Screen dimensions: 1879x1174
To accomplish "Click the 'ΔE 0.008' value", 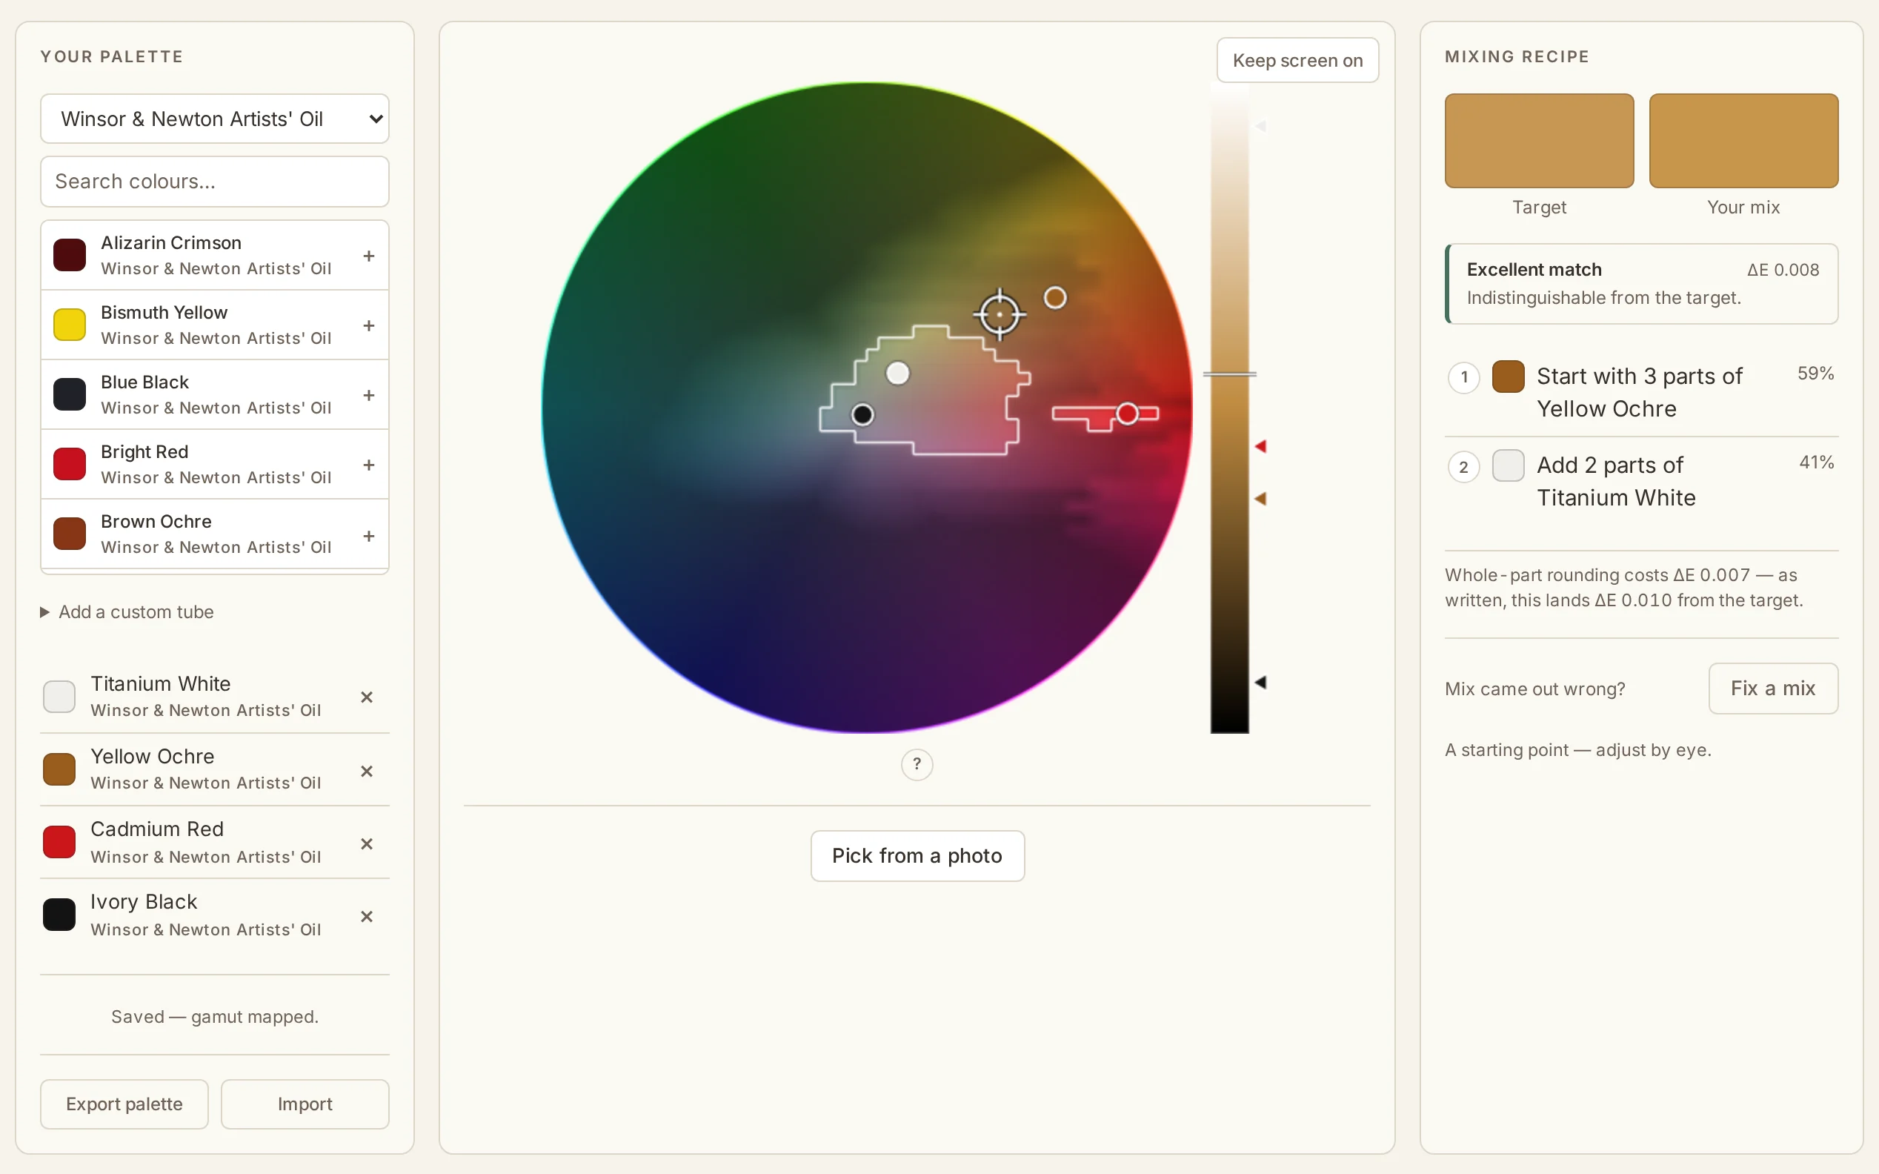I will point(1783,270).
